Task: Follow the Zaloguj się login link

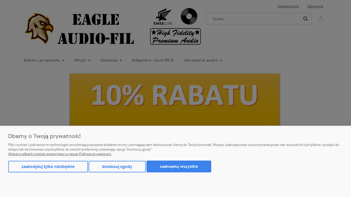Action: (315, 6)
